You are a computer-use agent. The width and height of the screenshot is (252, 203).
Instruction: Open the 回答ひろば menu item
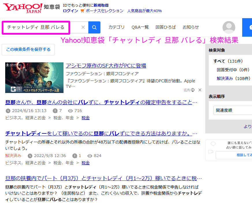click(166, 27)
